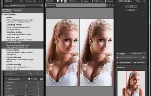
Task: Click the Sharpness value 32
Action: coord(38,83)
